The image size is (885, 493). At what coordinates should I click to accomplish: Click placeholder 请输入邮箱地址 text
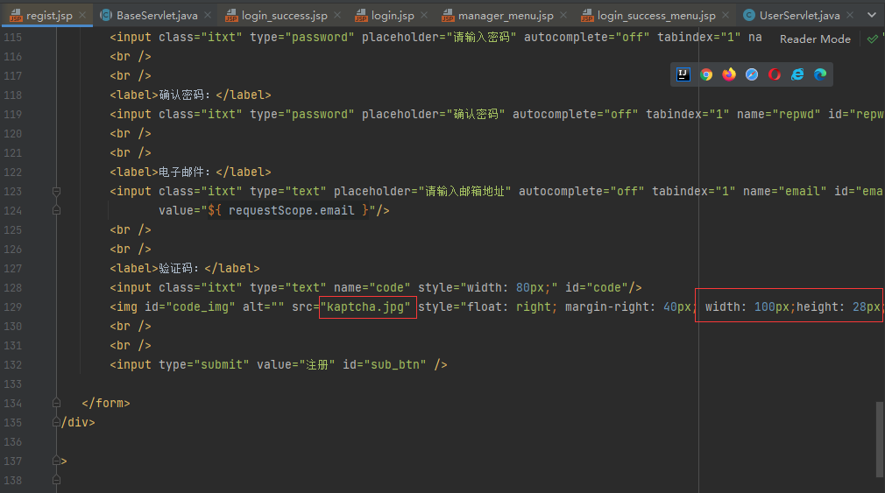464,191
